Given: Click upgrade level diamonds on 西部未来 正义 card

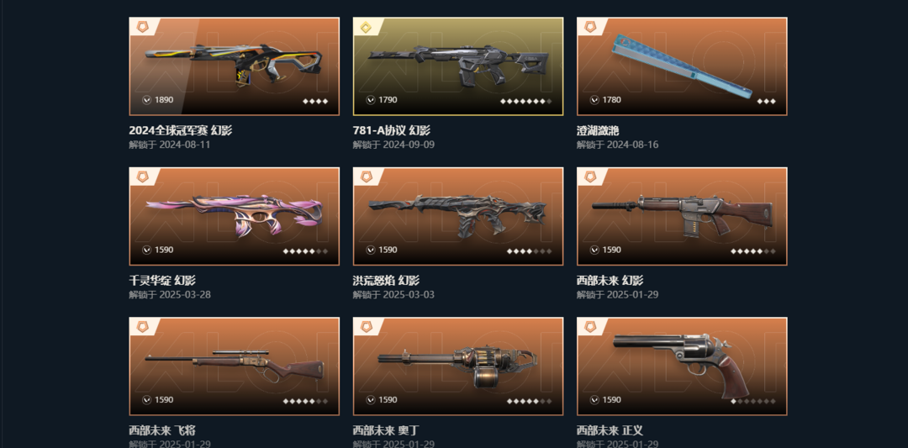Looking at the screenshot, I should pos(753,401).
